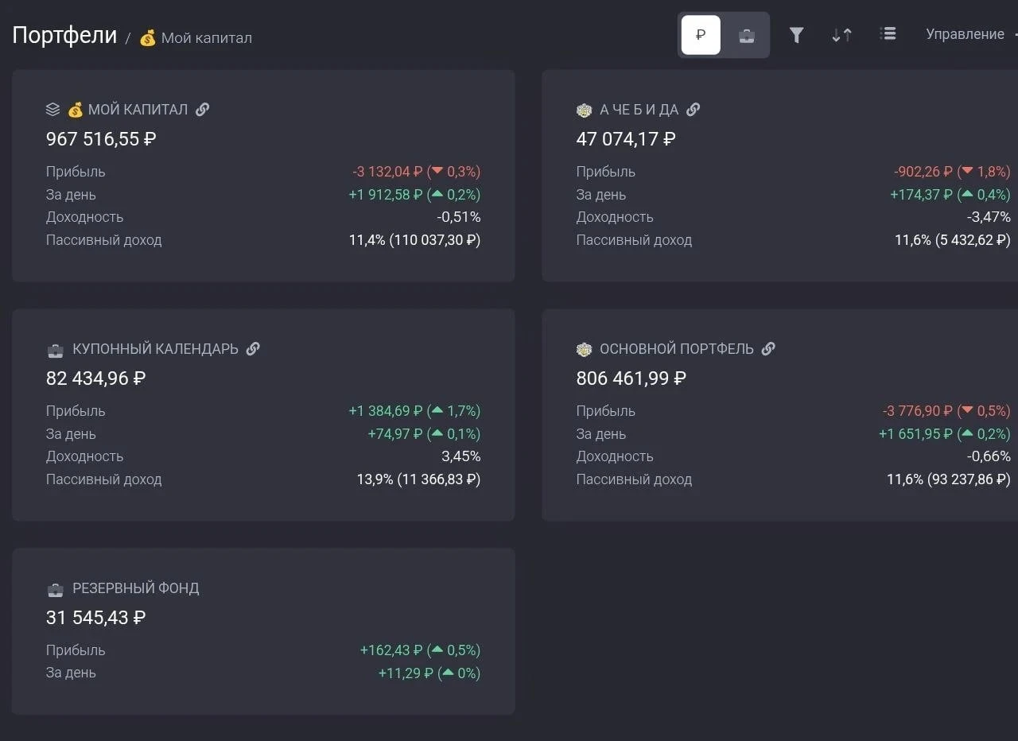Image resolution: width=1018 pixels, height=741 pixels.
Task: Open the А ЧЕ Б И ДА portfolio title
Action: 639,110
